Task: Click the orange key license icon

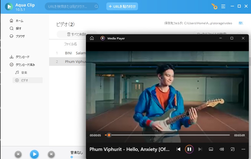Action: (215, 6)
